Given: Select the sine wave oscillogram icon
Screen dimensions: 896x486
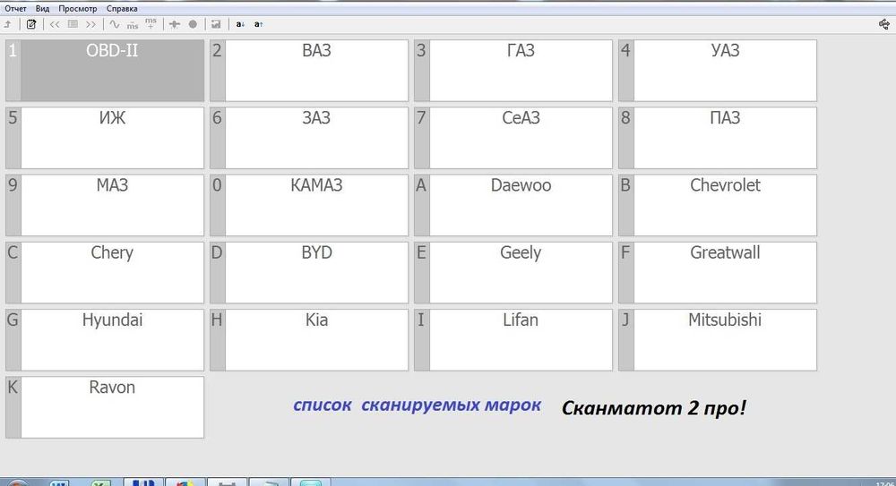Looking at the screenshot, I should [115, 24].
